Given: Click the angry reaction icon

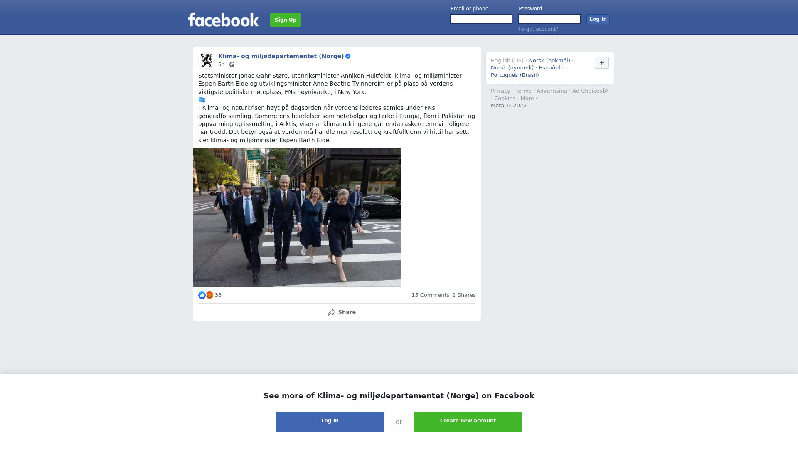Looking at the screenshot, I should 209,295.
